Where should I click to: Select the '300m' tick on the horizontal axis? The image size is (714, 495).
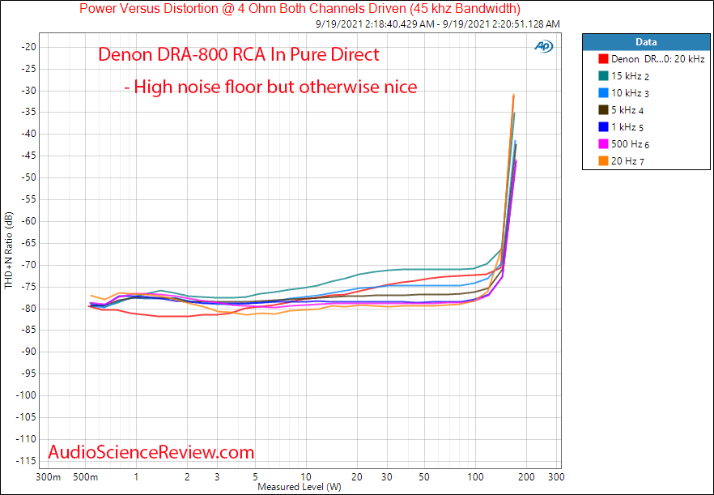tap(48, 477)
